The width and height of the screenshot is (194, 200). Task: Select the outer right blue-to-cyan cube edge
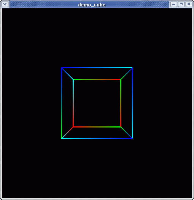(x=133, y=103)
